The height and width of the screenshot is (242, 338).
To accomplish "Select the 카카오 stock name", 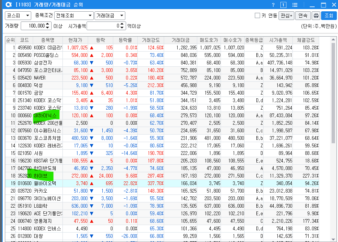I will coord(41,191).
